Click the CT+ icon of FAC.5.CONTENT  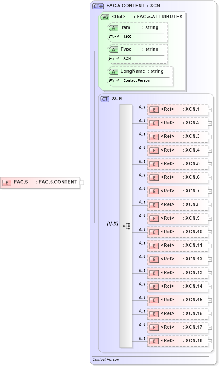98,6
